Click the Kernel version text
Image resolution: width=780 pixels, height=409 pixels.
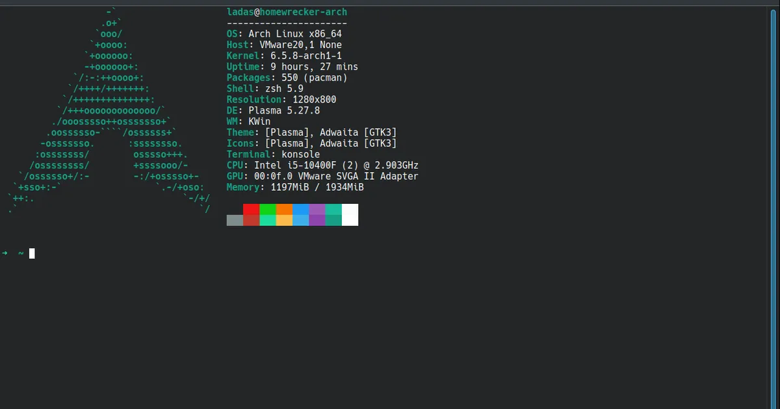click(283, 55)
